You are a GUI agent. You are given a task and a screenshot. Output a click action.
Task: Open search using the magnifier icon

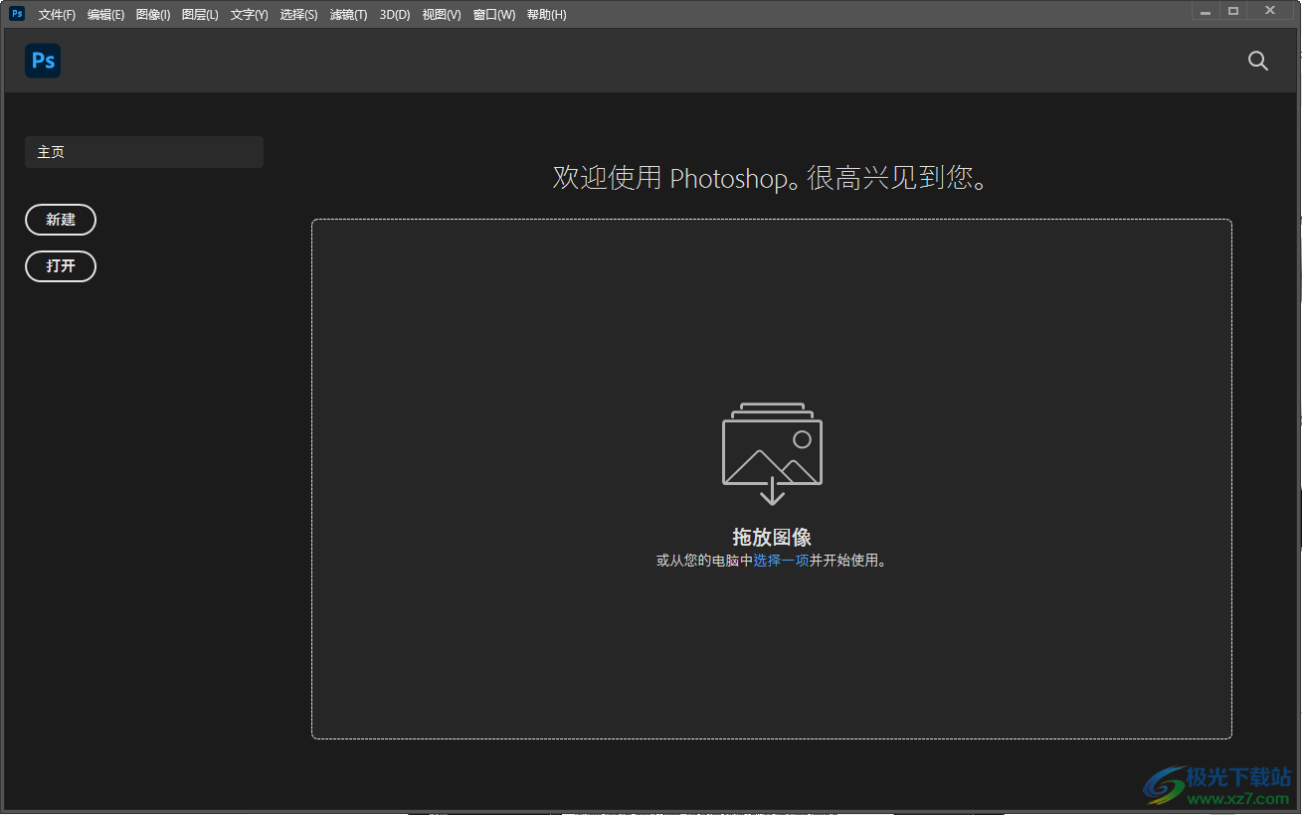[x=1257, y=61]
